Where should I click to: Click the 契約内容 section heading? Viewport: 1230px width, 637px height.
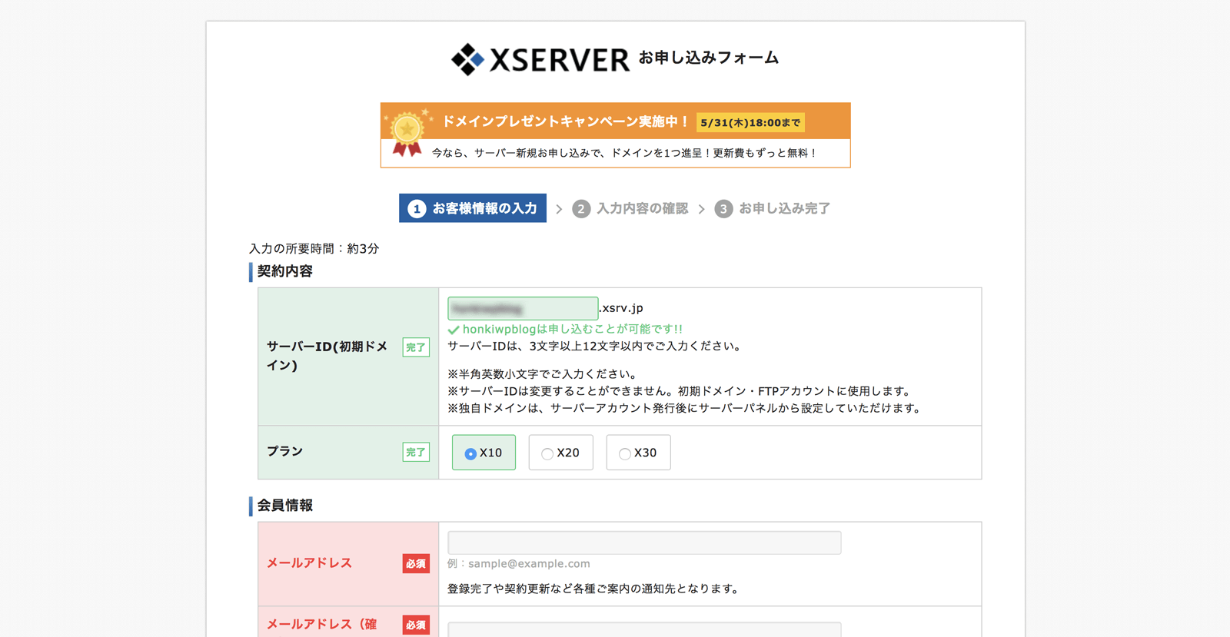[285, 271]
